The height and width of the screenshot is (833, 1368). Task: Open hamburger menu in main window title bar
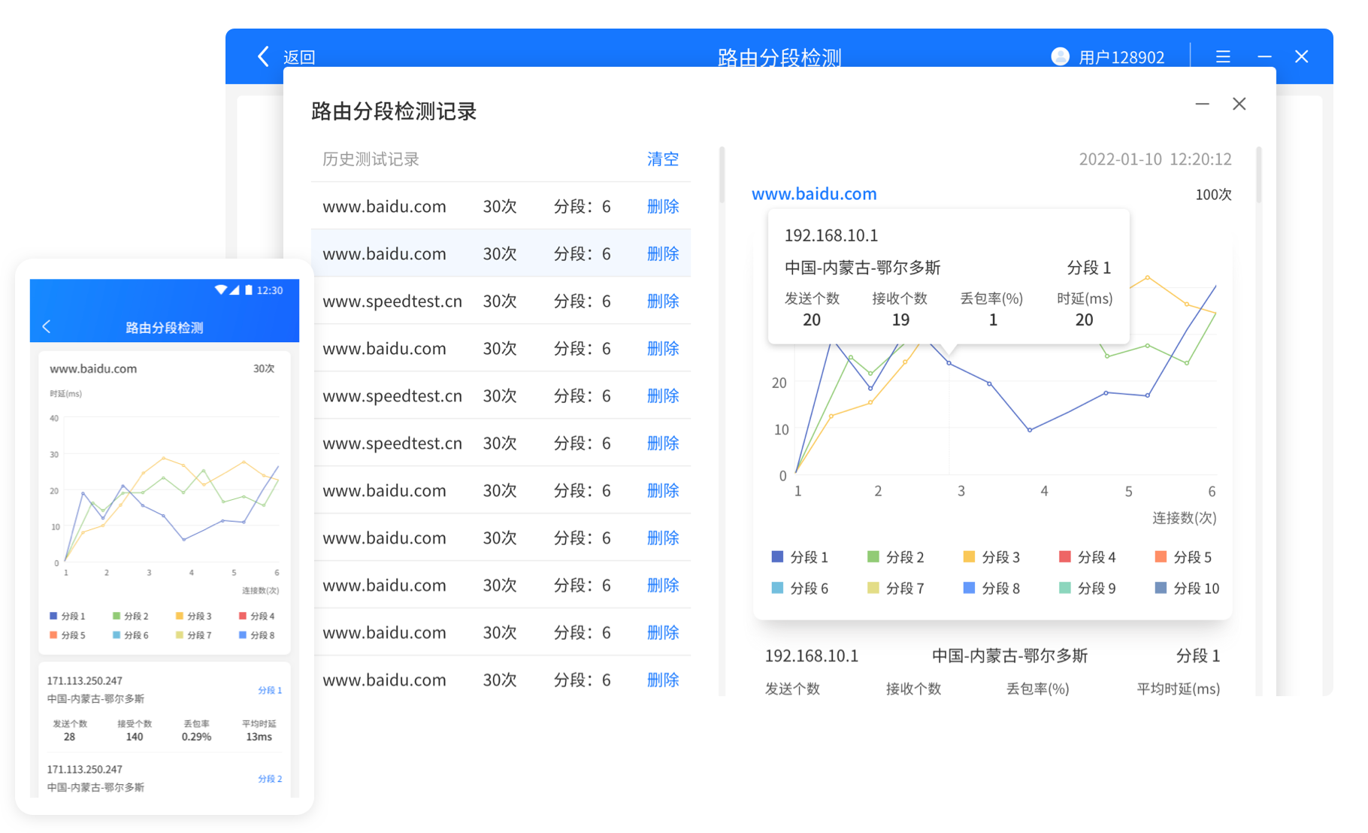pos(1223,56)
